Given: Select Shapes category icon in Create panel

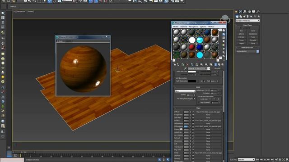Looking at the screenshot, I should click(241, 16).
